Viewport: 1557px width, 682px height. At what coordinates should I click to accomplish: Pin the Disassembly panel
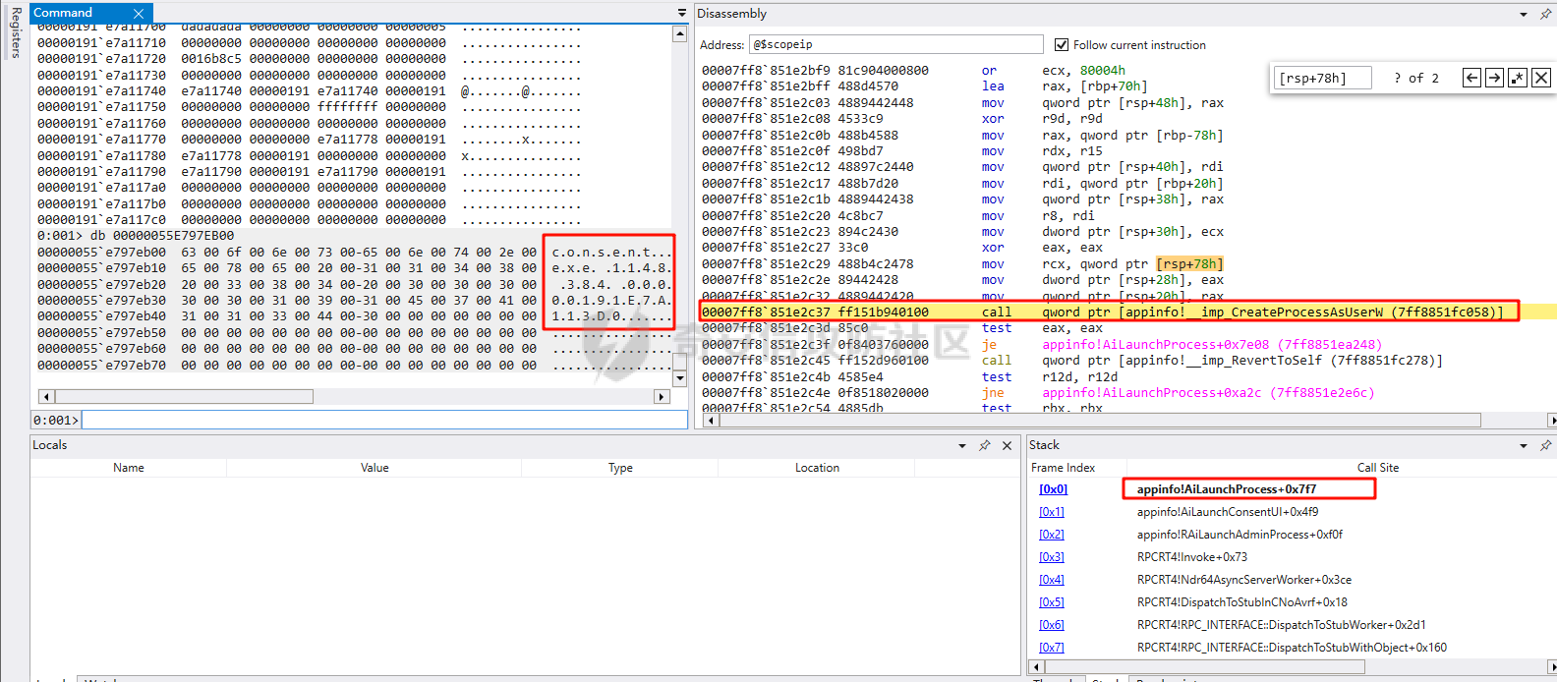[1545, 14]
